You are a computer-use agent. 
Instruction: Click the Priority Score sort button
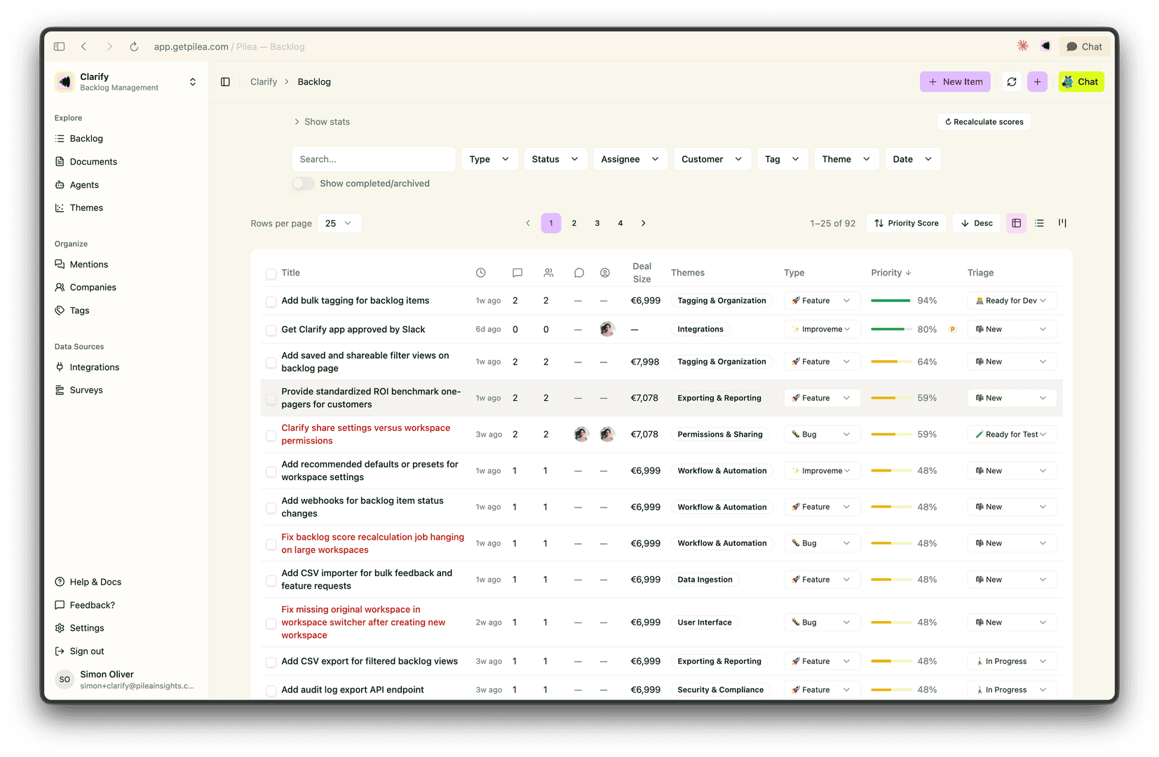(x=907, y=223)
